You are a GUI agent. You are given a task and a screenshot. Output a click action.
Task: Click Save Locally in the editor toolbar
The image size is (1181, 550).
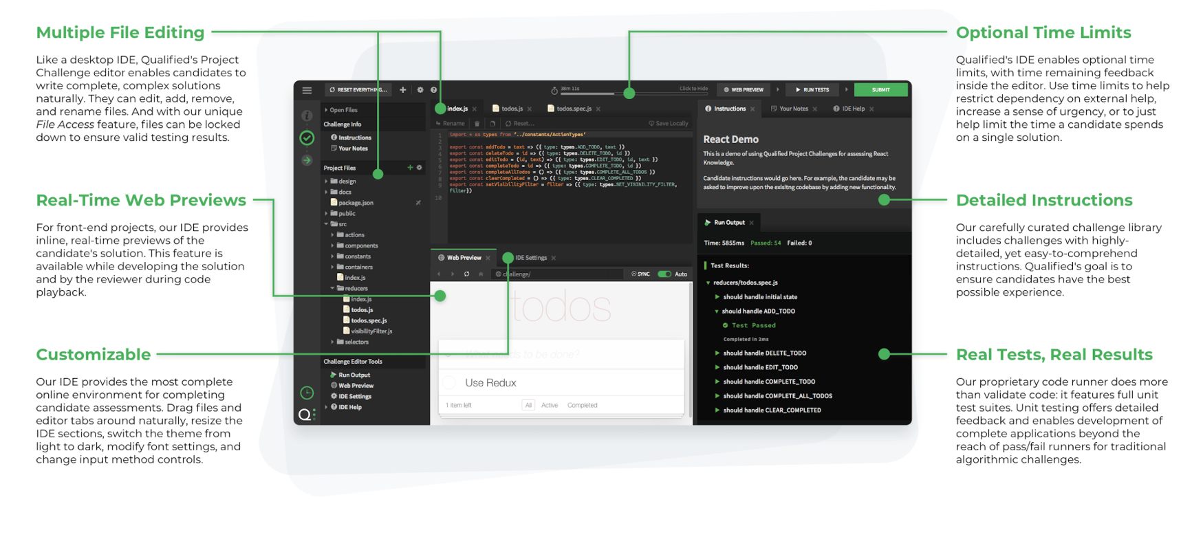pyautogui.click(x=669, y=124)
